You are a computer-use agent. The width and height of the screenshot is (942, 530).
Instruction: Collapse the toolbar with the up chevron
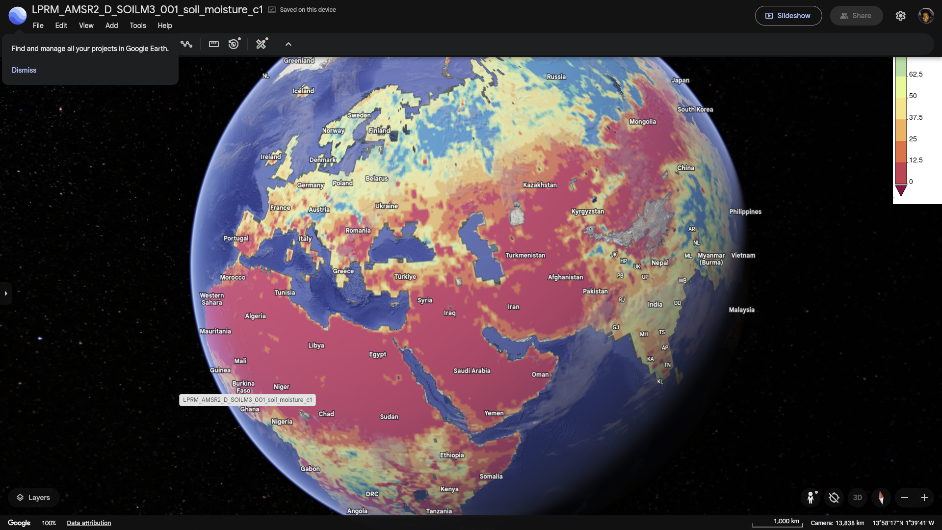click(x=288, y=44)
